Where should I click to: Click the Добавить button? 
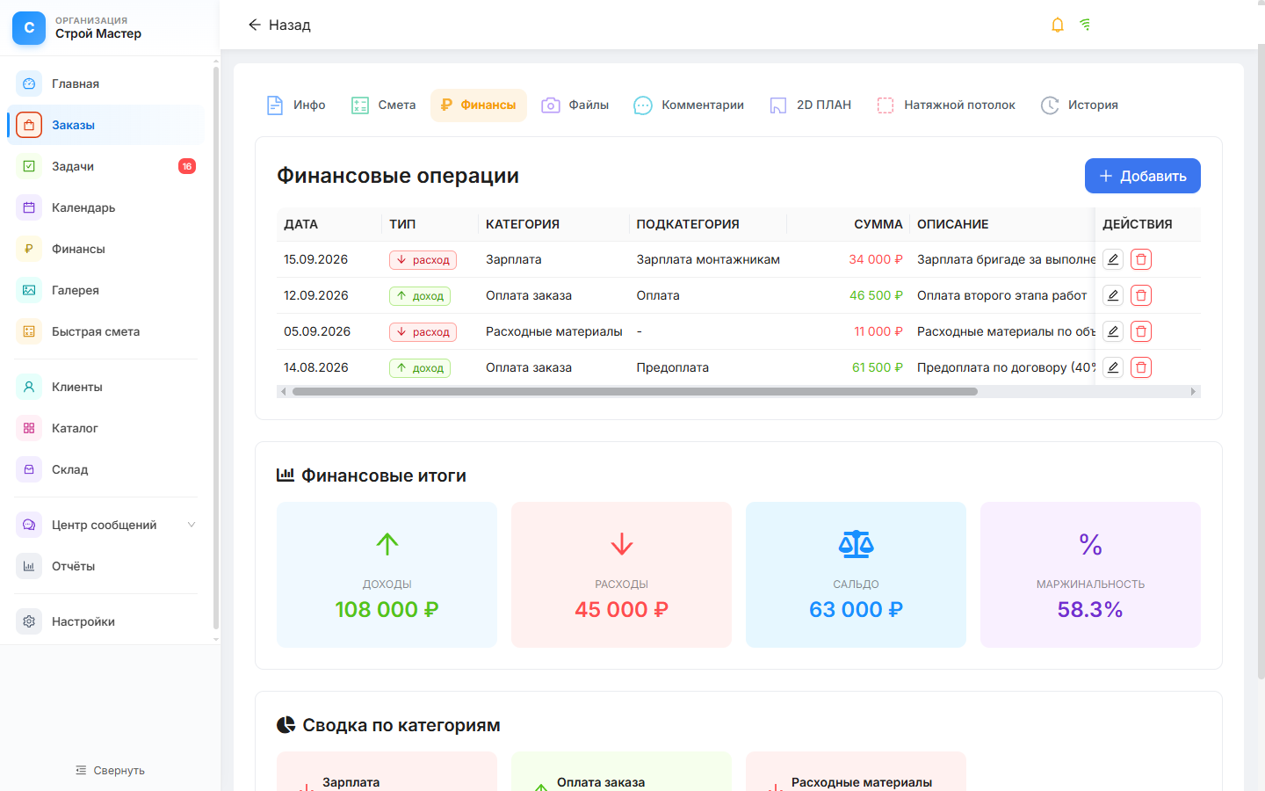coord(1143,176)
